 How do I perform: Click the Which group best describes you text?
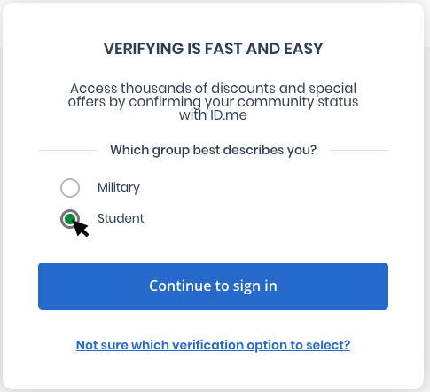pyautogui.click(x=213, y=150)
